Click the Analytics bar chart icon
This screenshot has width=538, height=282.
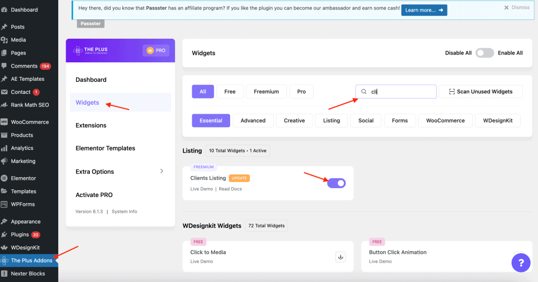(4, 148)
